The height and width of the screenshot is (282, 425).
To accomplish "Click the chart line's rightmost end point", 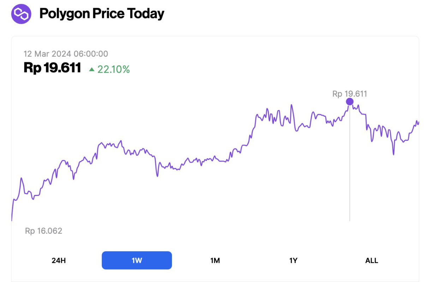I will click(419, 123).
